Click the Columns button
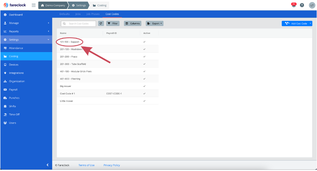Viewport: 317px width, 171px height. point(132,23)
